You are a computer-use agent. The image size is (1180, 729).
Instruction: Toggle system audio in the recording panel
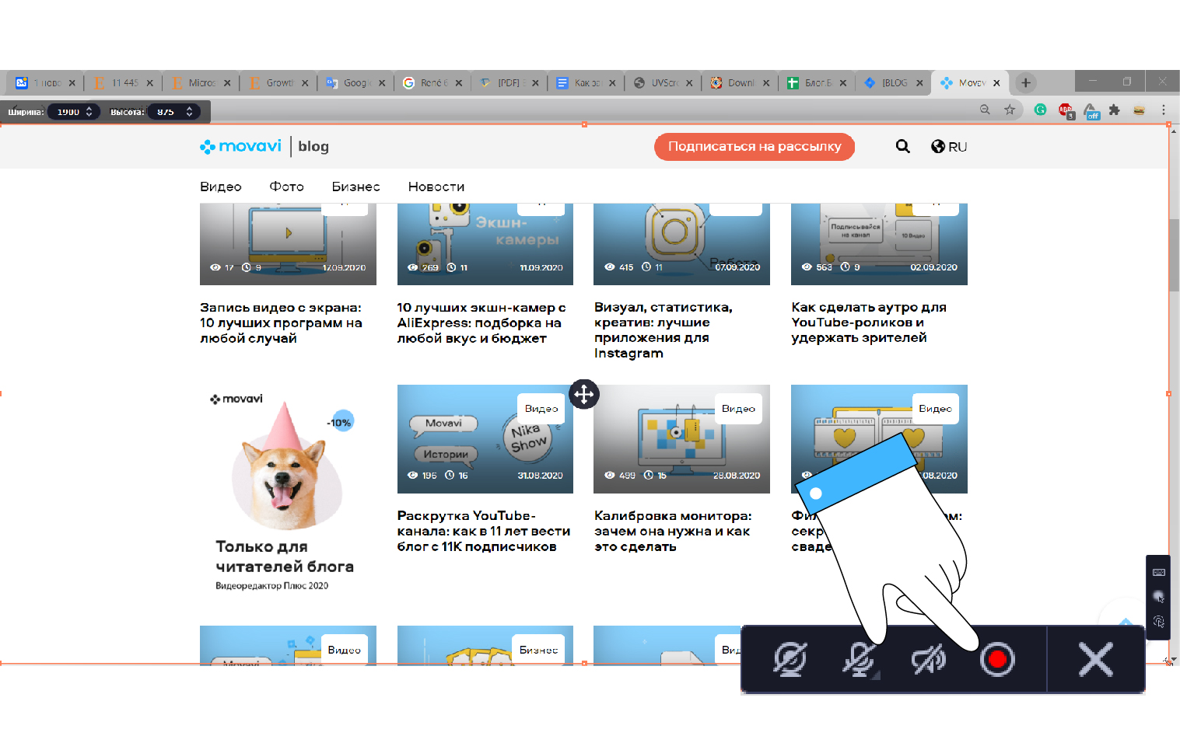tap(928, 660)
